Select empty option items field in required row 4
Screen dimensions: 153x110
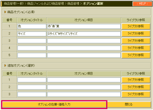tap(84, 48)
